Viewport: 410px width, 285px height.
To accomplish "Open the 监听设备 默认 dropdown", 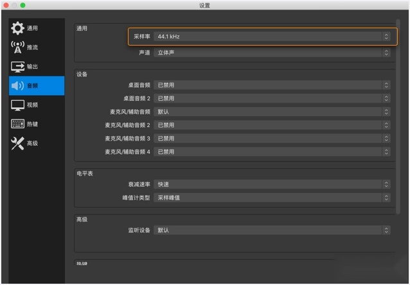I will [272, 230].
